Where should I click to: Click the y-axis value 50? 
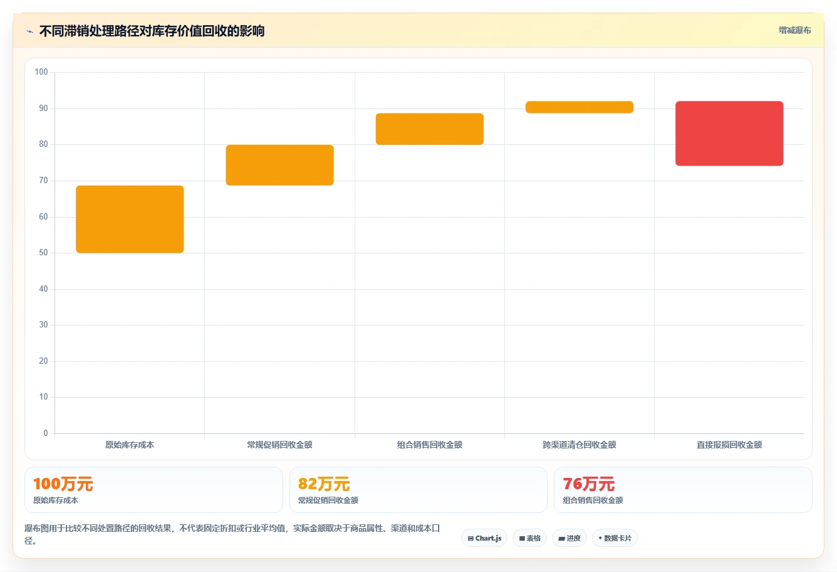(43, 253)
